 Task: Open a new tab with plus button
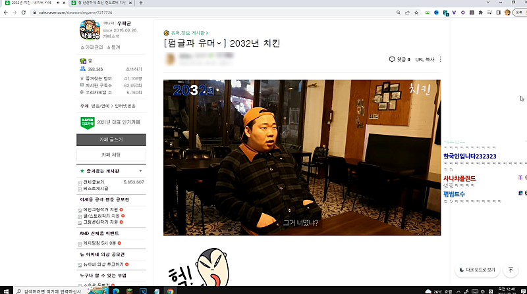(x=141, y=3)
